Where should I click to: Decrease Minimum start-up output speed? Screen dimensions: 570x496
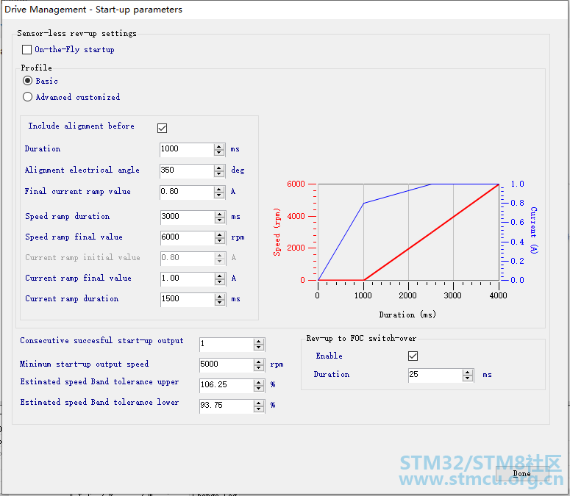(x=258, y=368)
